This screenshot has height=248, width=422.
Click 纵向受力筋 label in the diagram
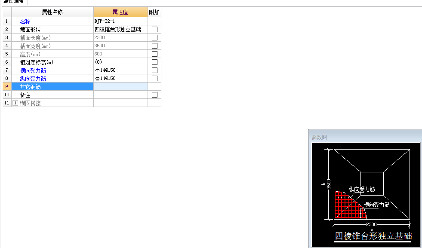pyautogui.click(x=362, y=189)
